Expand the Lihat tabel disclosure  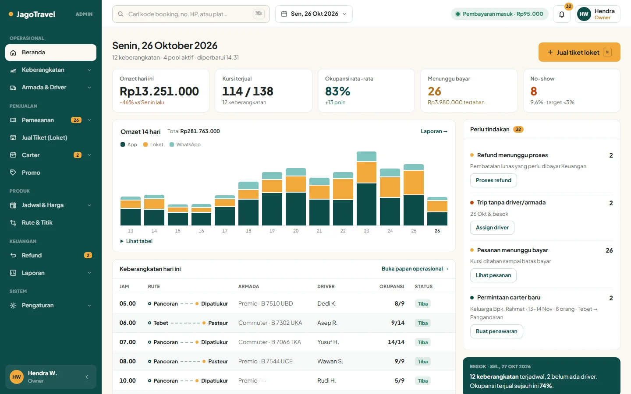[136, 241]
